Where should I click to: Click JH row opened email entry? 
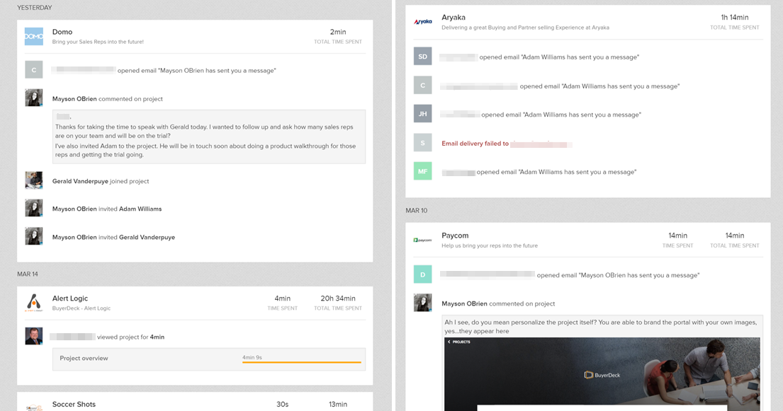[x=561, y=115]
